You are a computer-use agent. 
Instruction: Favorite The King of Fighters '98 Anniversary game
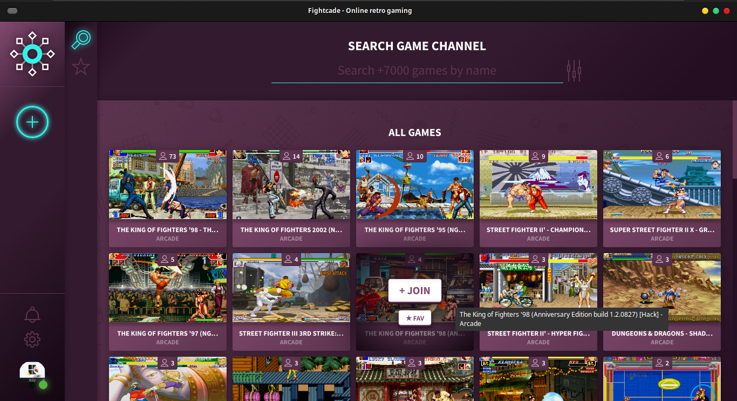415,318
